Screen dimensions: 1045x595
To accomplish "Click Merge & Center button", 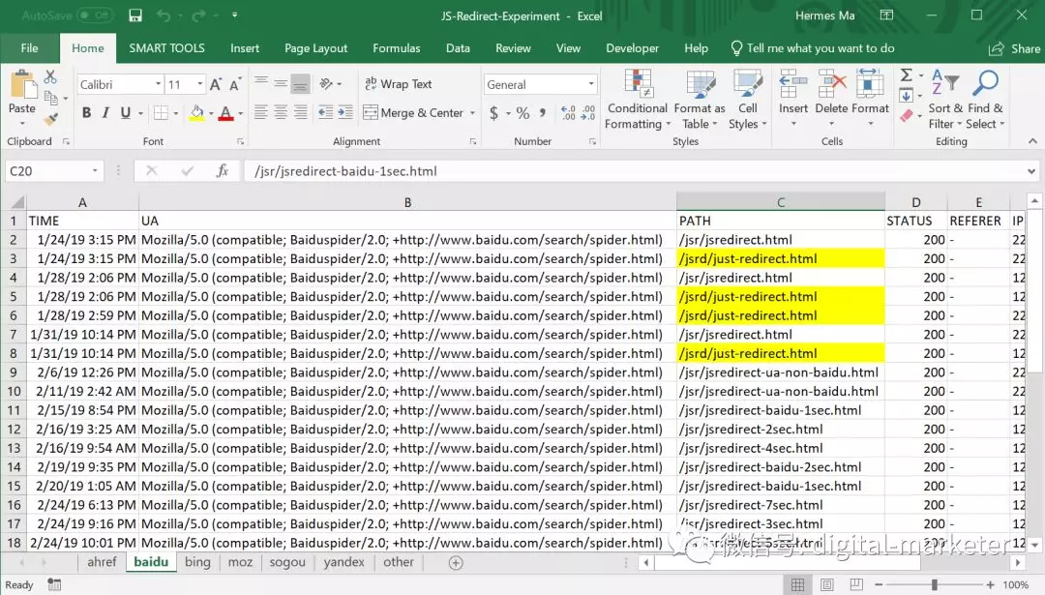I will tap(413, 112).
